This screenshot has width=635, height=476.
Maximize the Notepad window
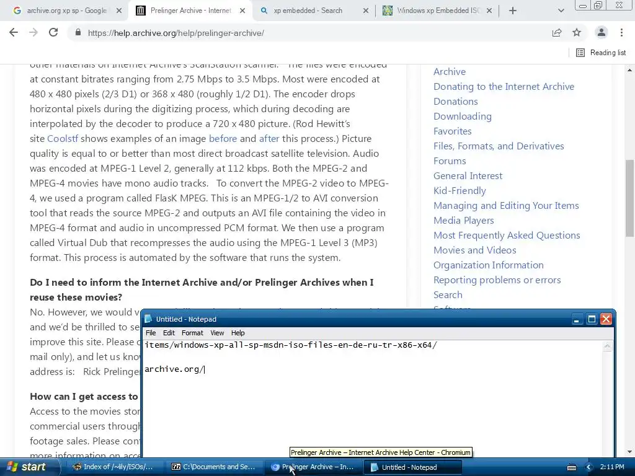[591, 319]
